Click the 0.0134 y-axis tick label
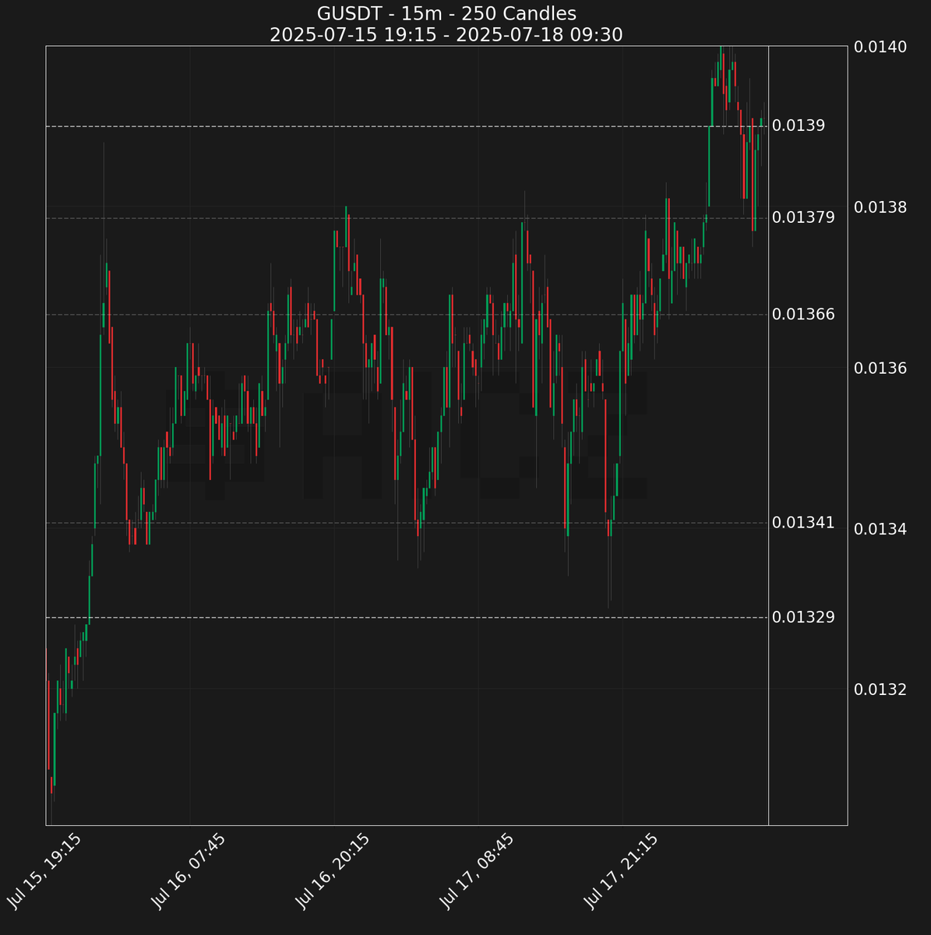The width and height of the screenshot is (931, 935). click(x=880, y=529)
